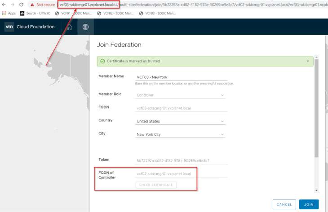Open the VCF03 - SDDC Manager bookmark
Screen dimensions: 328x212
pyautogui.click(x=158, y=13)
